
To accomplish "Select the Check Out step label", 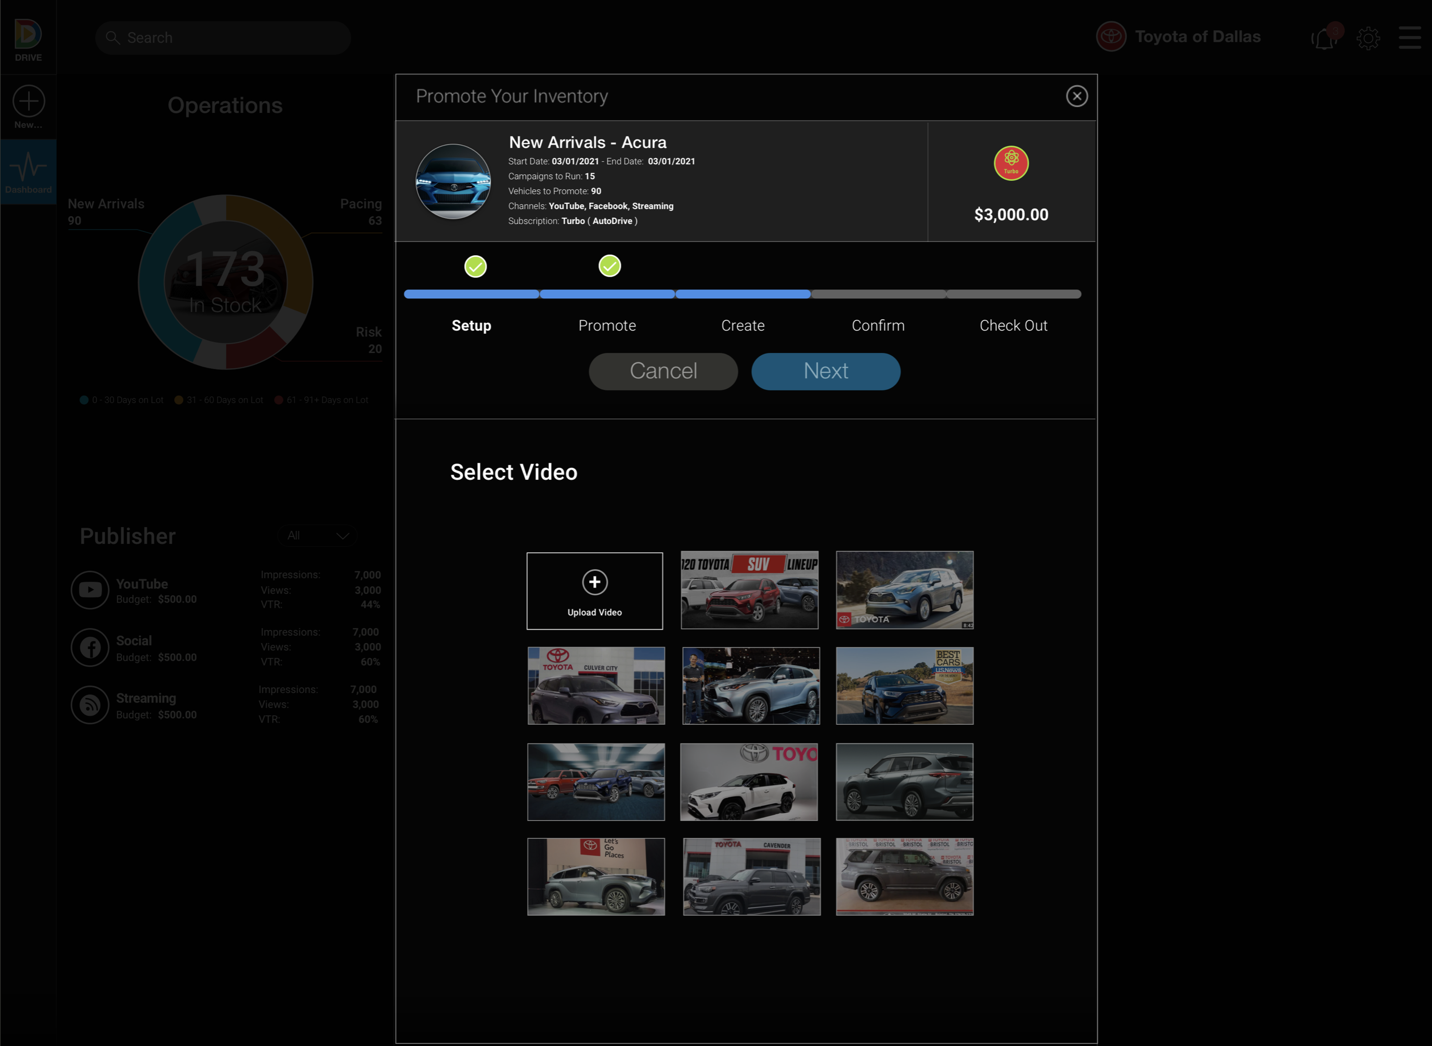I will click(x=1013, y=325).
